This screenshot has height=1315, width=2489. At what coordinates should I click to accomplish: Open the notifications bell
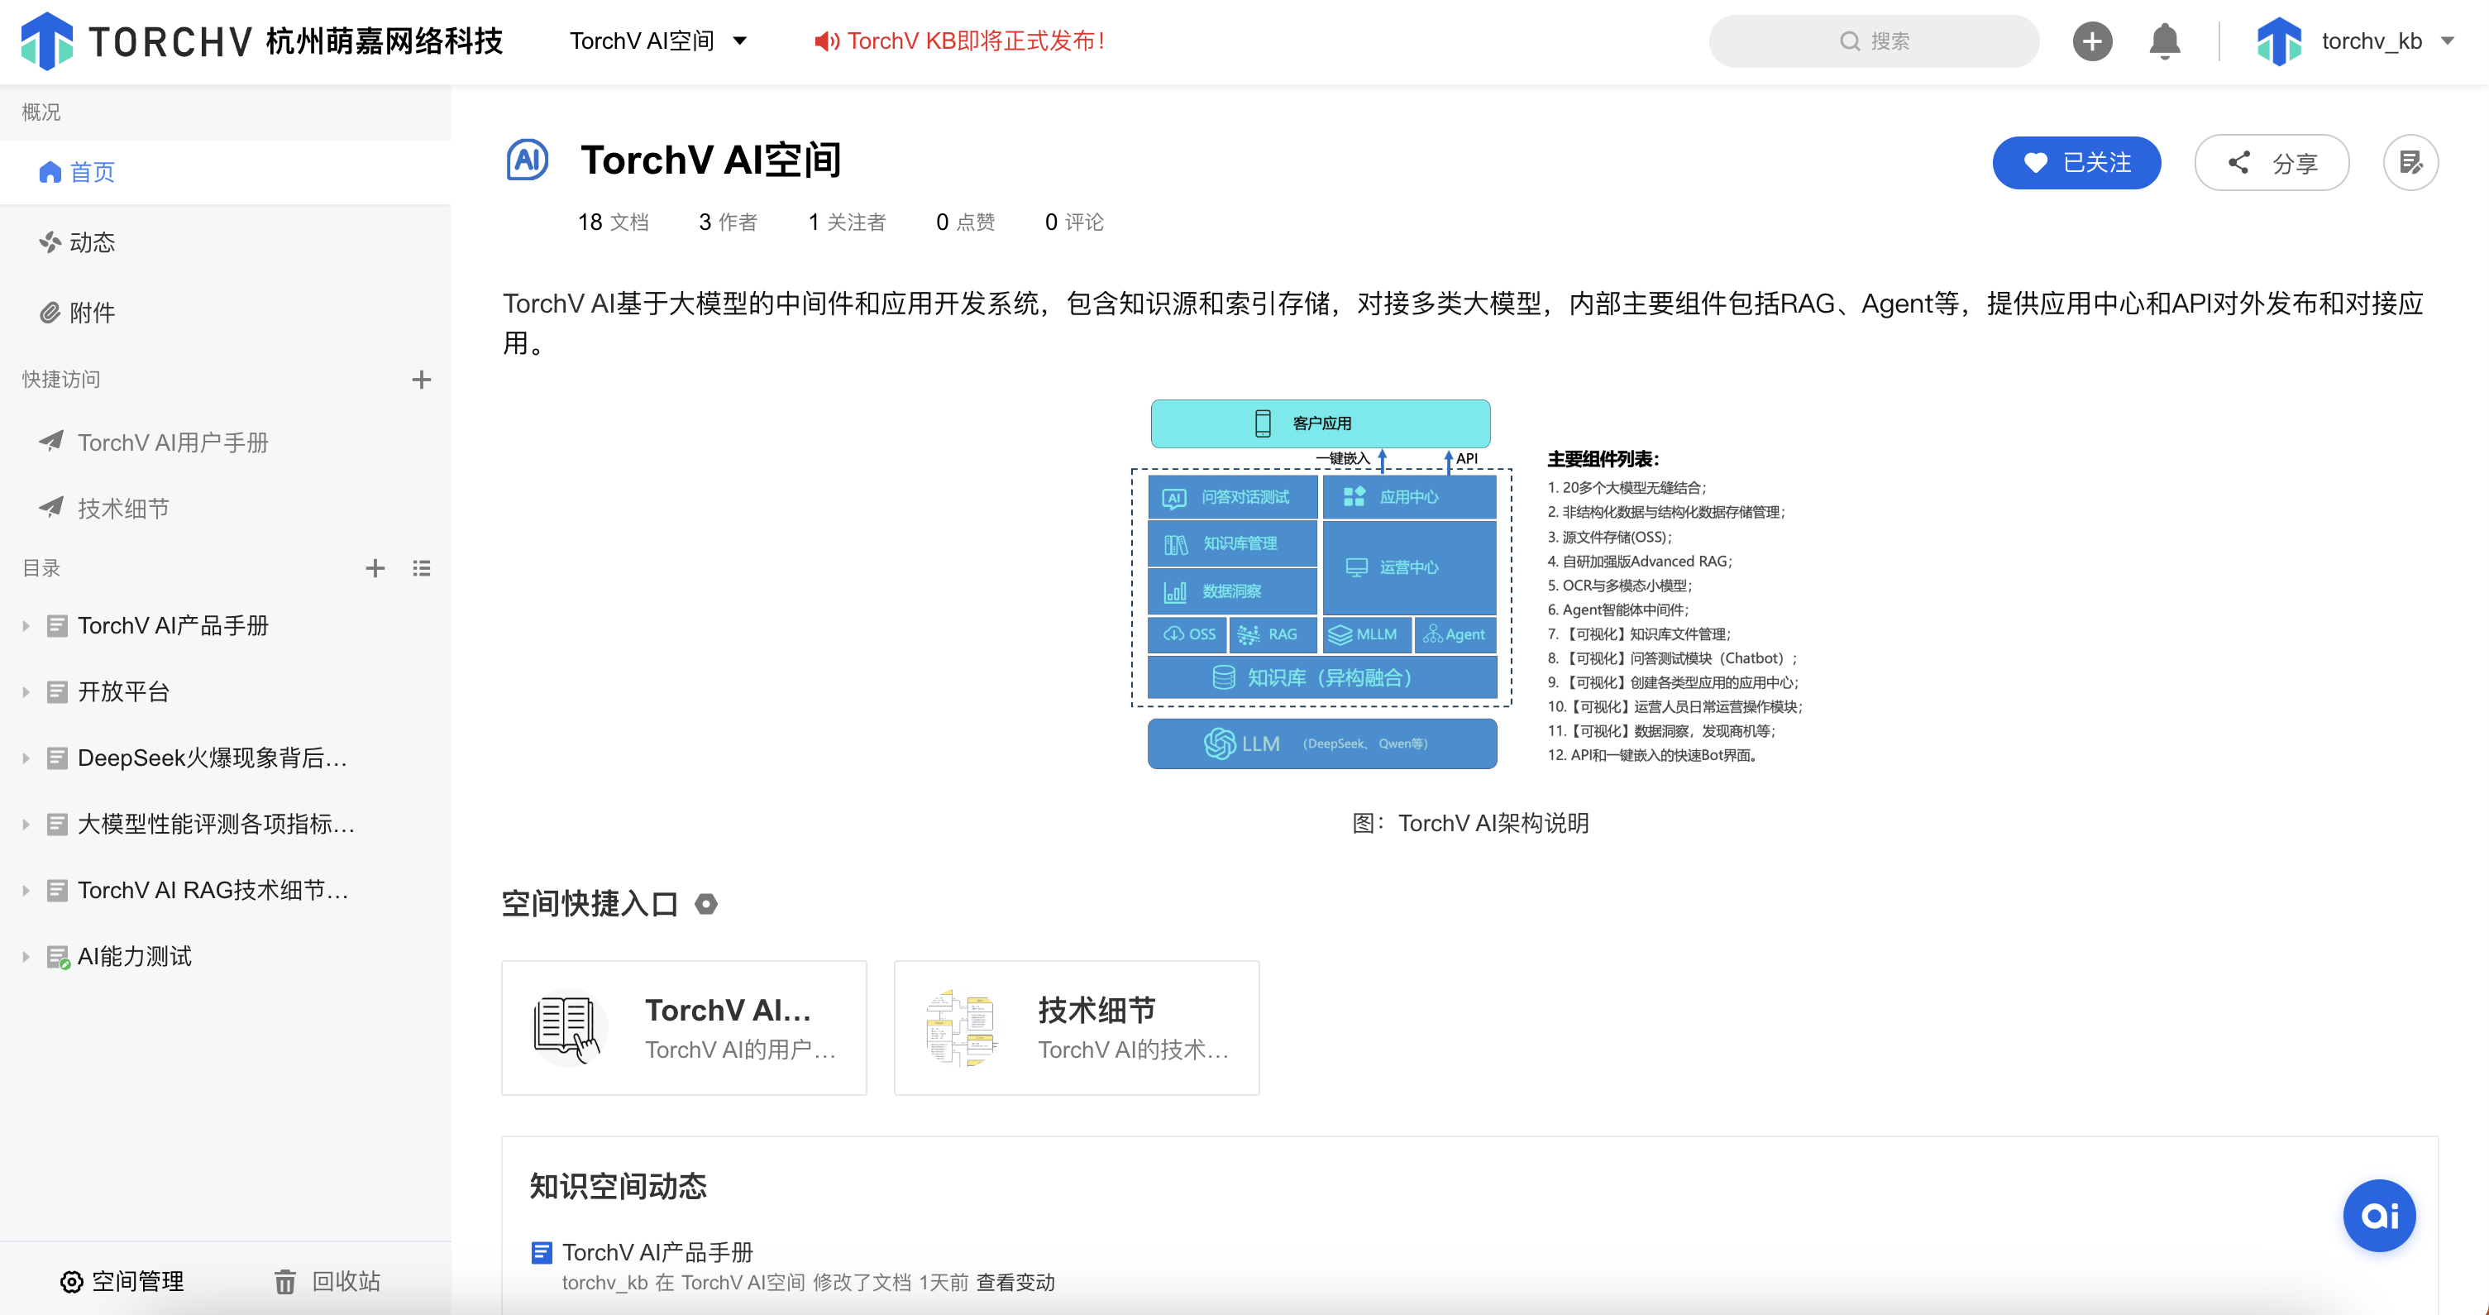tap(2164, 41)
